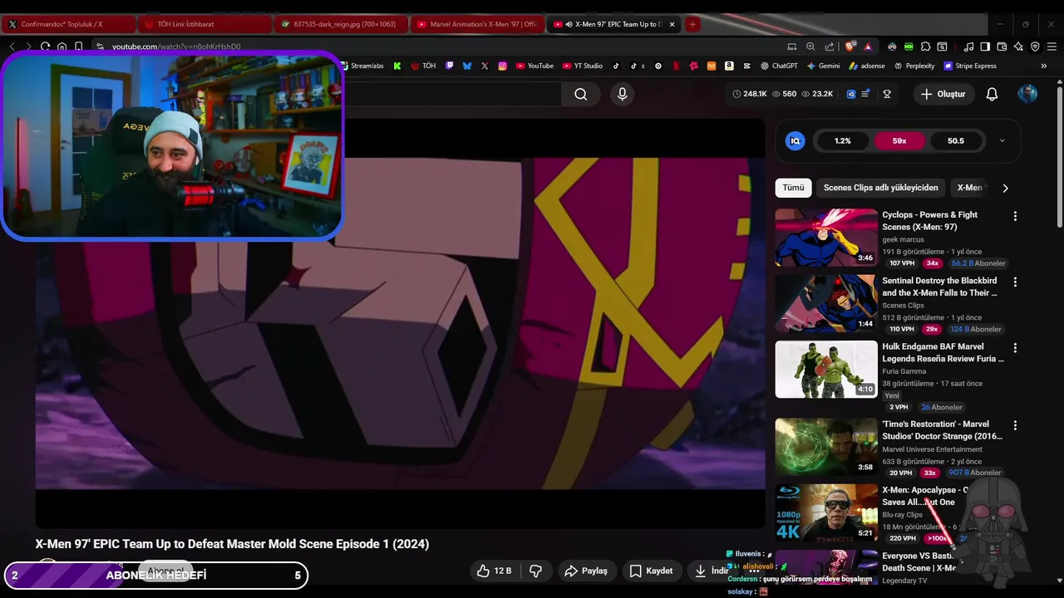1064x598 pixels.
Task: Open the Gemini bookmark
Action: click(823, 66)
